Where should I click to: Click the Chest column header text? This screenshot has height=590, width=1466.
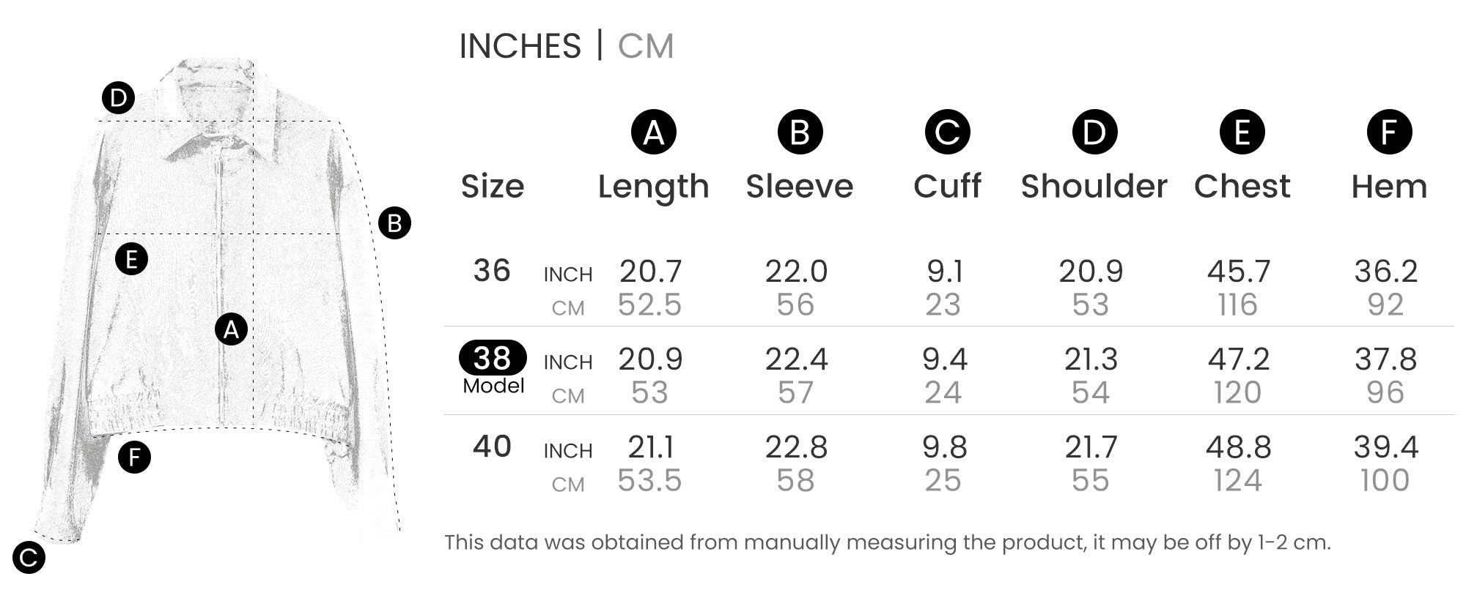click(1242, 187)
